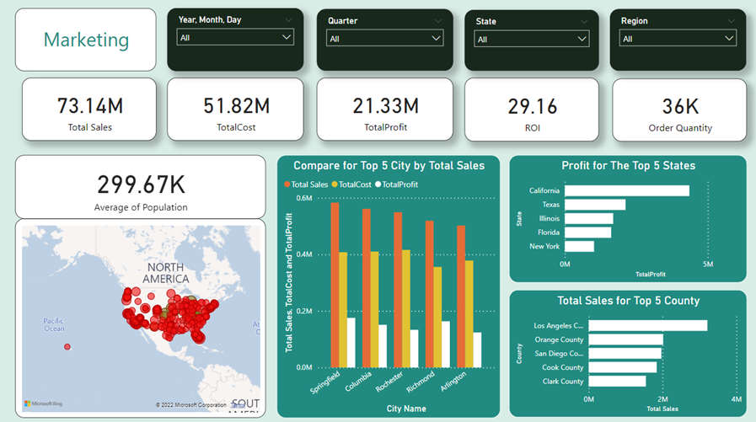The height and width of the screenshot is (422, 756).
Task: Select the Texas profit bar
Action: coord(595,205)
